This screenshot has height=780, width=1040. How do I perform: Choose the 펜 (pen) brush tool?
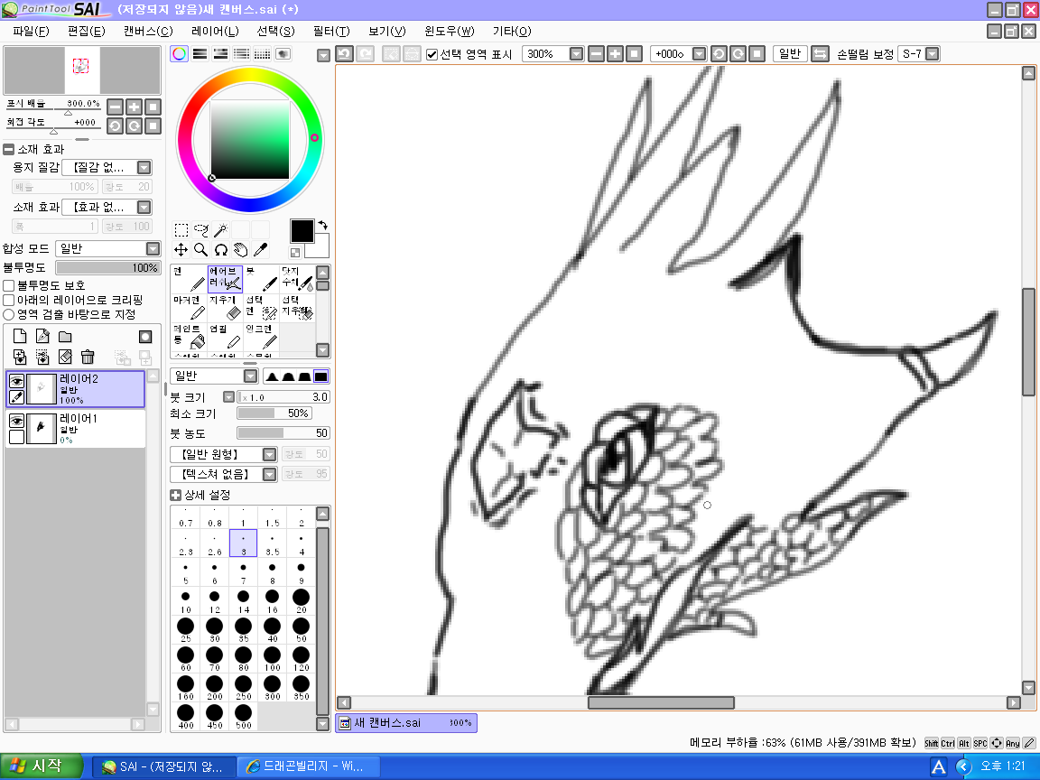point(189,279)
